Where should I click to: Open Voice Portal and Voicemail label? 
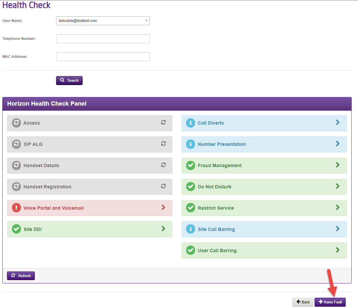click(x=54, y=208)
